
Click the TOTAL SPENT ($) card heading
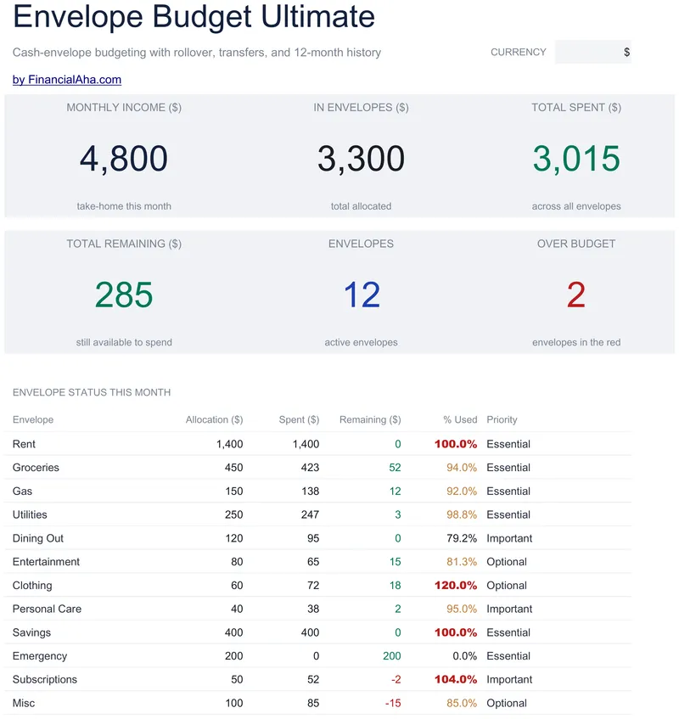(x=576, y=107)
